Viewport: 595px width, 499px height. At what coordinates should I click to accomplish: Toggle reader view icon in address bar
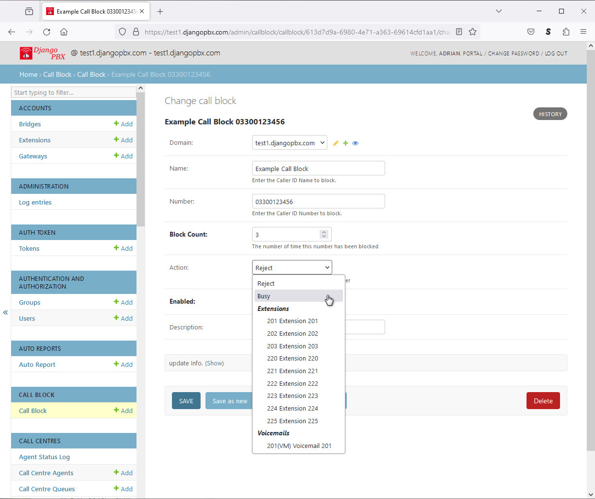(459, 32)
